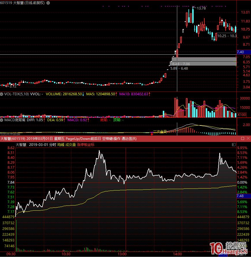Click the DEA: 0.59 value

pyautogui.click(x=55, y=120)
